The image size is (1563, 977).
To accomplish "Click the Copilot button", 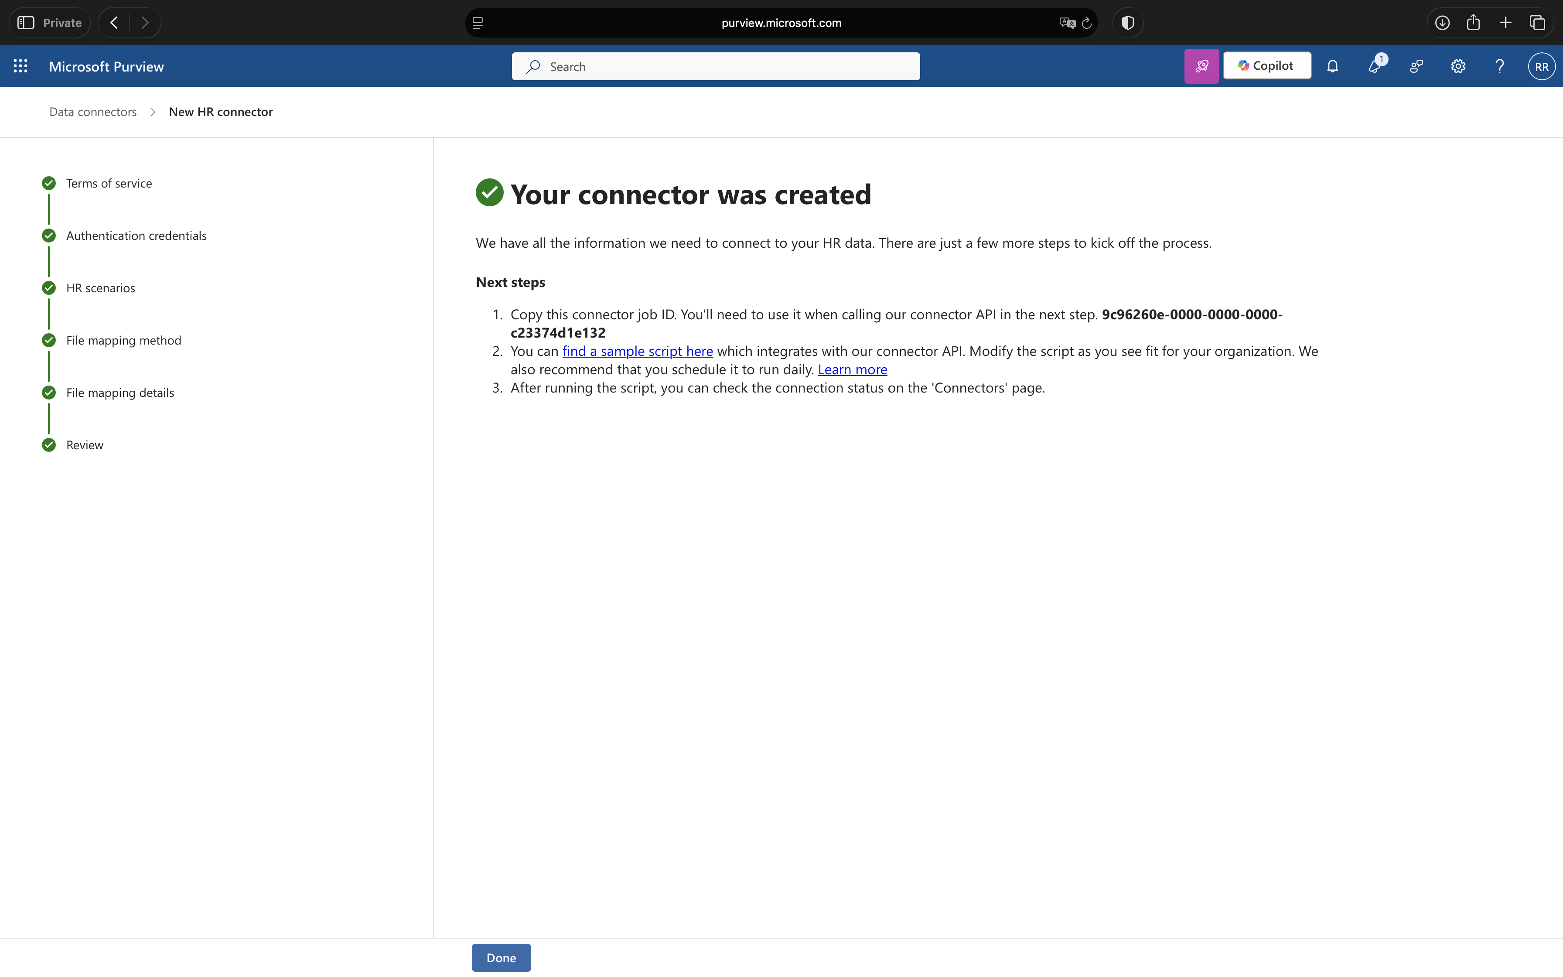I will (1266, 66).
